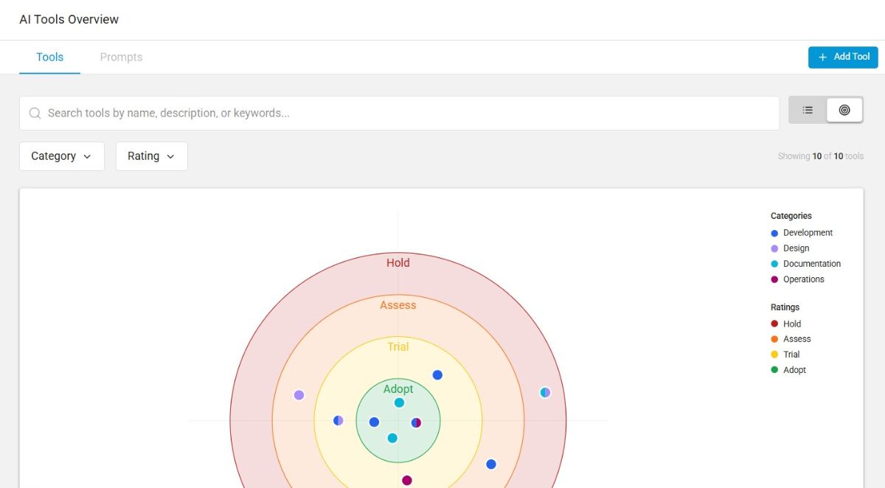The height and width of the screenshot is (488, 885).
Task: Click the Operations legend color swatch
Action: tap(774, 279)
